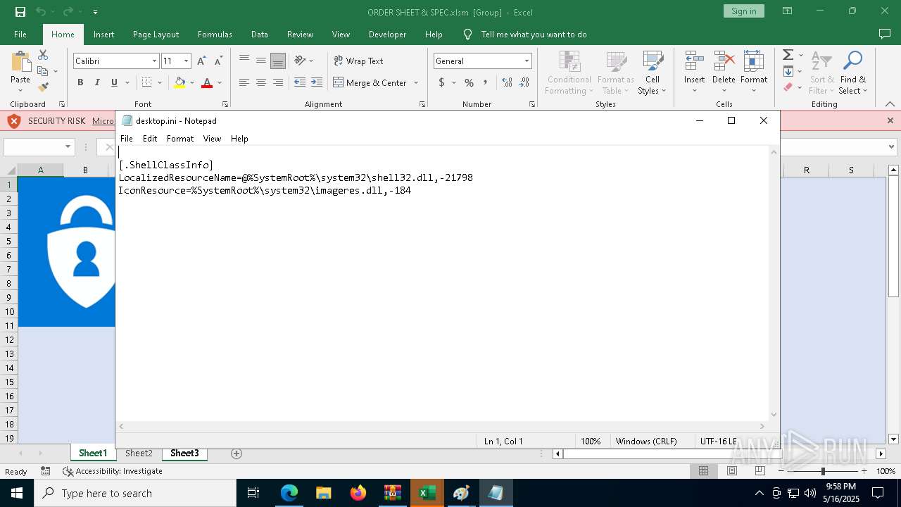Click Tell me what you want to do
The image size is (901, 507).
click(x=534, y=35)
